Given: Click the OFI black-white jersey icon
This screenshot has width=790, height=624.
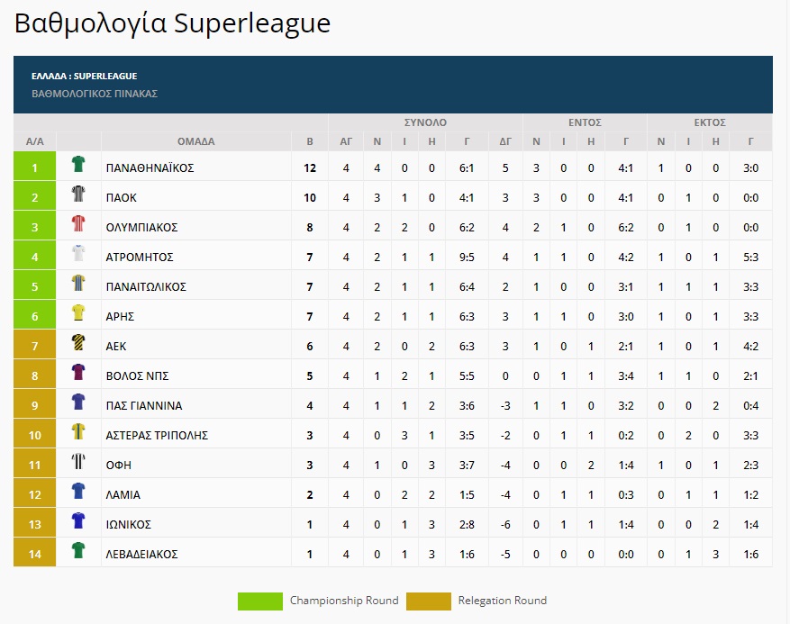Looking at the screenshot, I should point(78,461).
